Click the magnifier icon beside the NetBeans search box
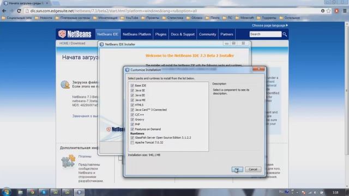The image size is (349, 196). (285, 34)
